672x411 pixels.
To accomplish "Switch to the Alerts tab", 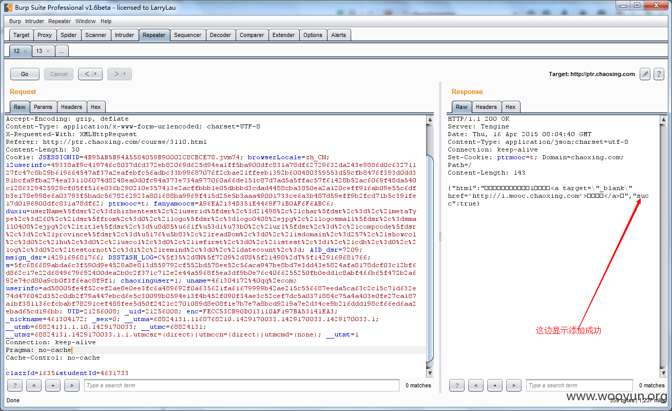I will [338, 35].
